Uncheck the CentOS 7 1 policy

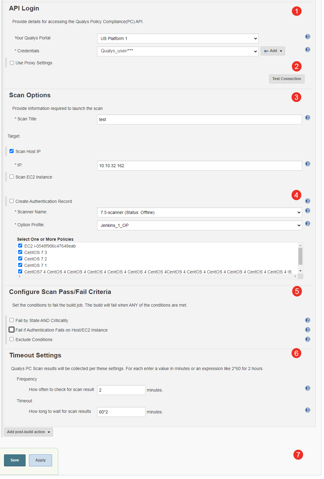20,265
